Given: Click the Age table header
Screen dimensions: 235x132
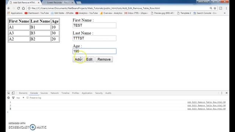Looking at the screenshot, I should [x=55, y=21].
